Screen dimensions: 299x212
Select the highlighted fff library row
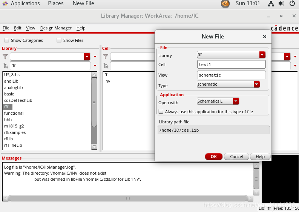[x=8, y=107]
